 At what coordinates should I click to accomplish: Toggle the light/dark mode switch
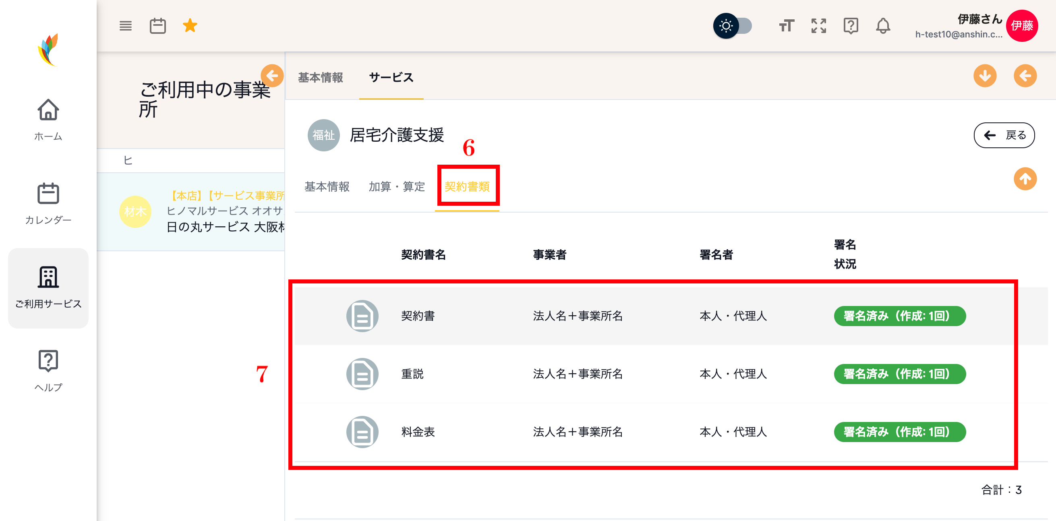click(x=733, y=26)
